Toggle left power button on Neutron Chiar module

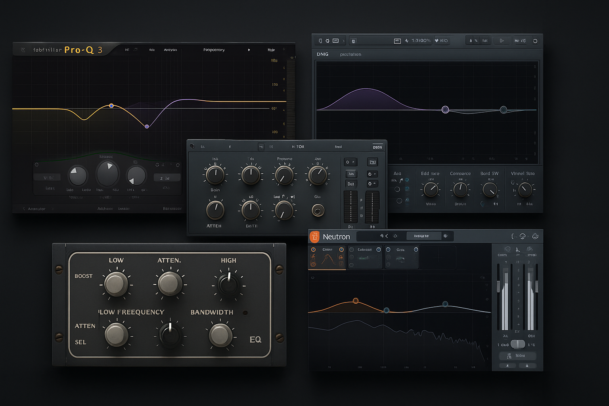[313, 249]
